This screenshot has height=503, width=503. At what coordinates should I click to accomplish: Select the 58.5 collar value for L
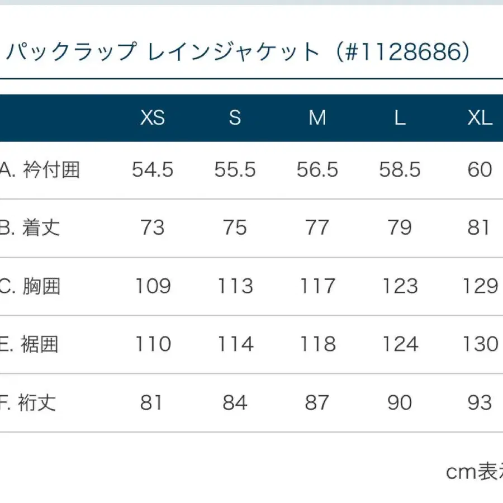click(400, 170)
